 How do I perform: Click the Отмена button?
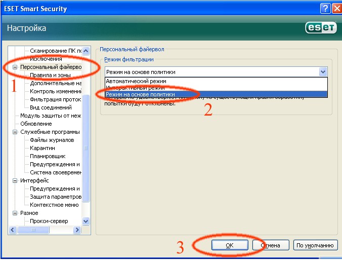[x=271, y=245]
